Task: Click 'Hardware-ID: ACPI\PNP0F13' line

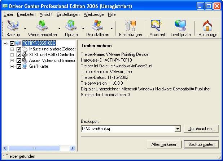Action: tap(106, 60)
